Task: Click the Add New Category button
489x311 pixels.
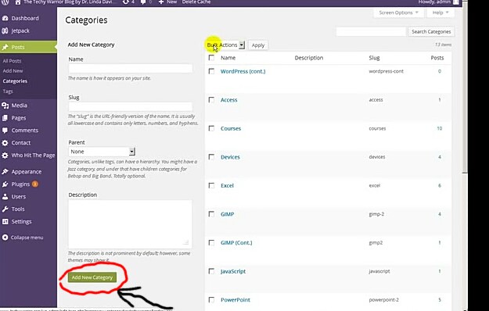Action: click(92, 277)
